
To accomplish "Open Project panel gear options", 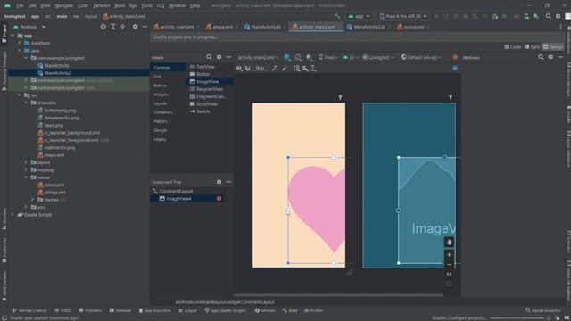I will [135, 27].
